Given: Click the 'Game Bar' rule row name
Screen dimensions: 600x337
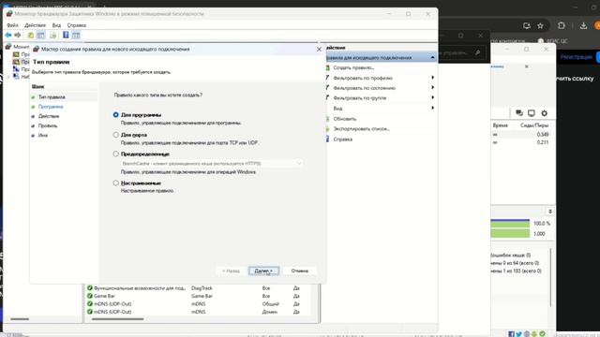Looking at the screenshot, I should 104,296.
